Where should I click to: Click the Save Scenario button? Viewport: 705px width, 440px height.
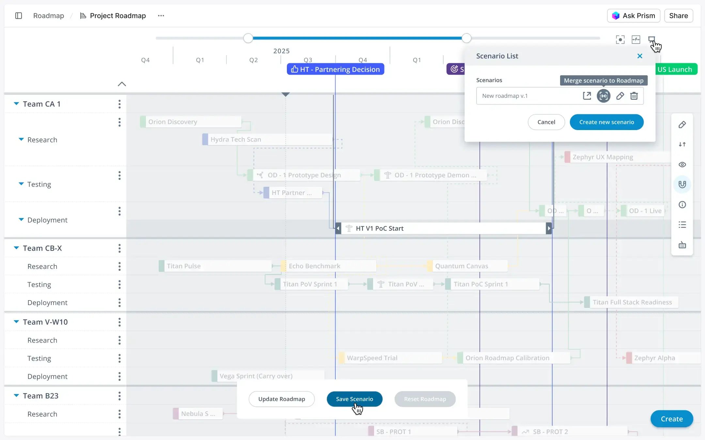click(354, 399)
